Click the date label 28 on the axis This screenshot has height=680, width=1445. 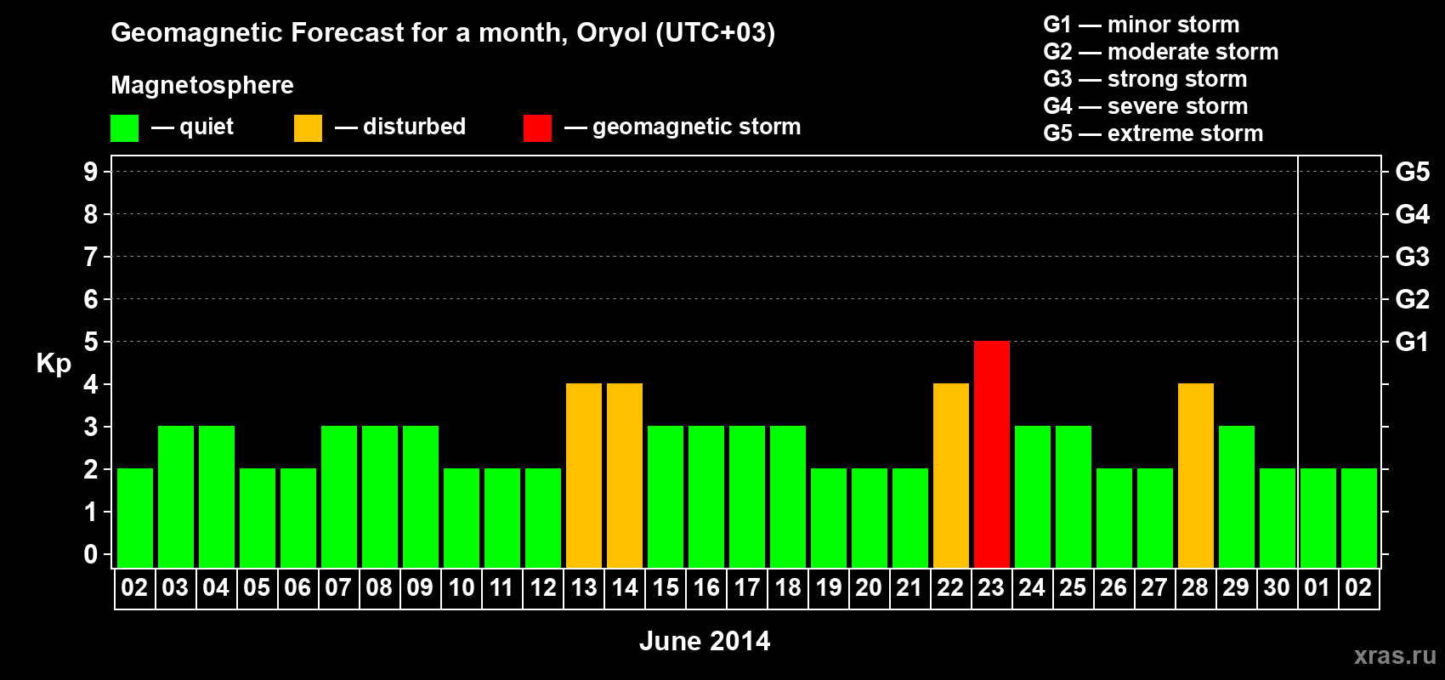click(1195, 587)
